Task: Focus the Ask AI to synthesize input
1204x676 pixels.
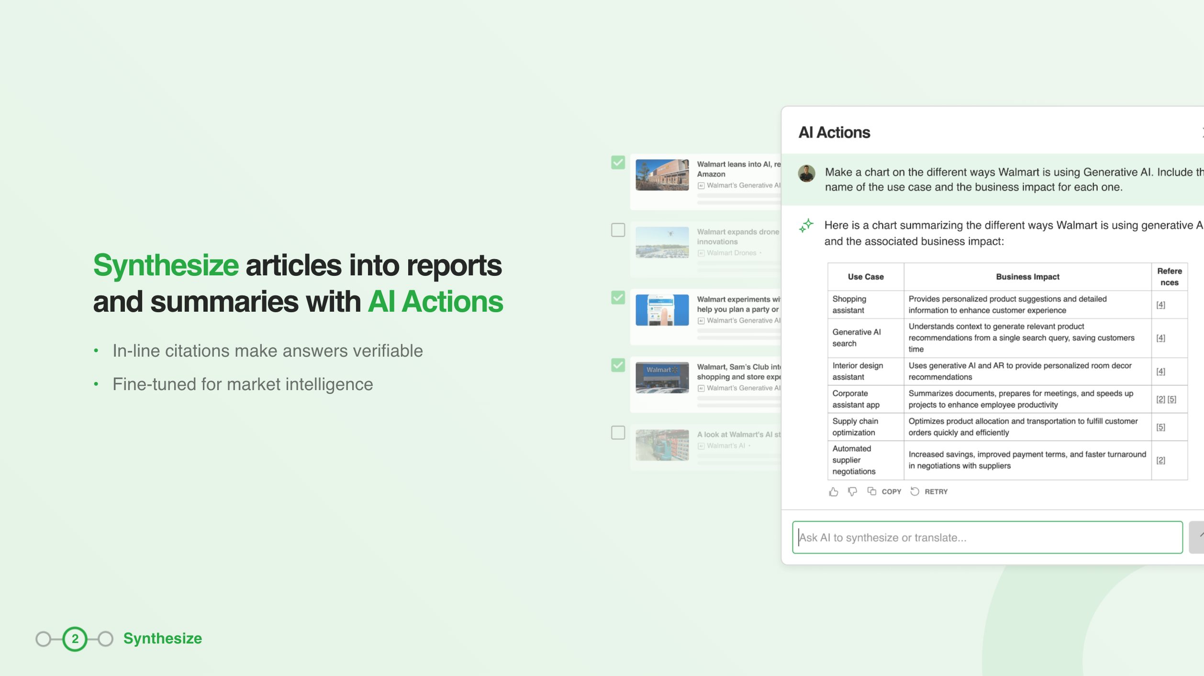Action: [x=987, y=538]
